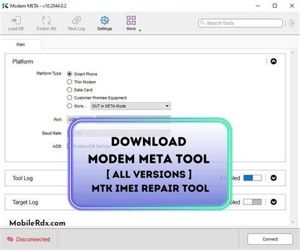
Task: Expand the Target Log section
Action: (273, 202)
